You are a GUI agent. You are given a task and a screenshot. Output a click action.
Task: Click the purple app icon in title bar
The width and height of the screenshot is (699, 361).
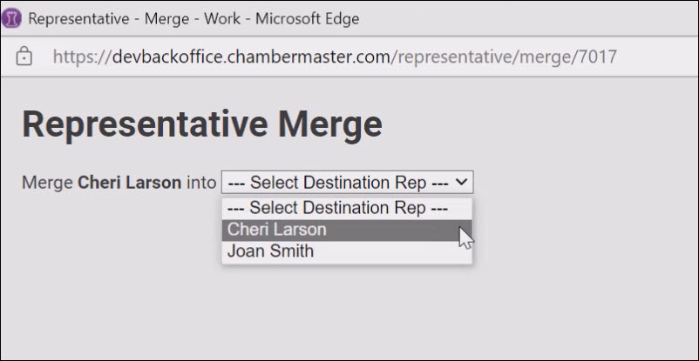click(x=12, y=18)
